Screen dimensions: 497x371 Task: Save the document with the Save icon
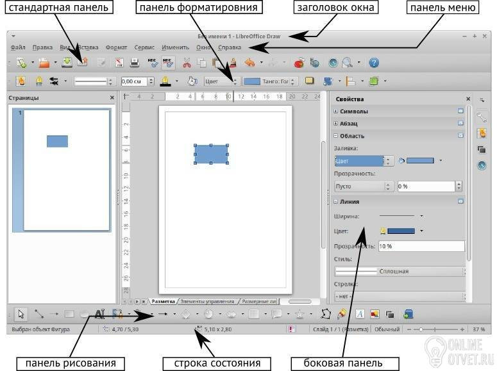click(67, 62)
